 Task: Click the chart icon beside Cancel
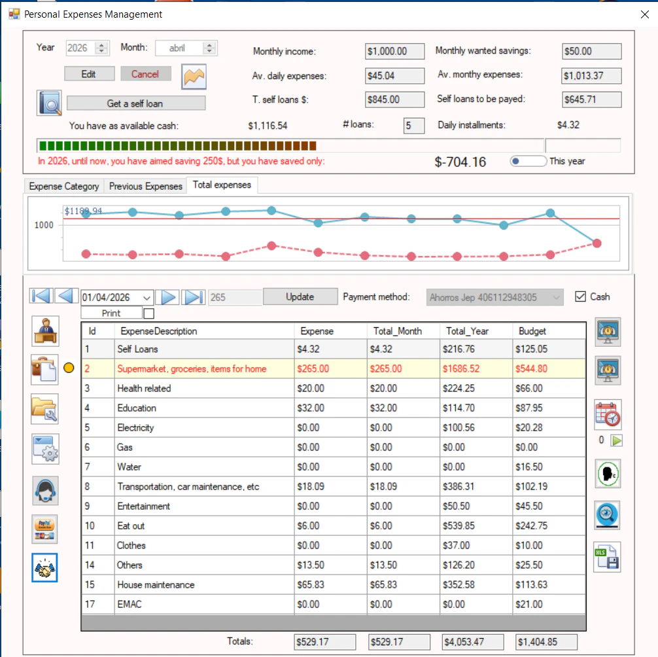194,77
